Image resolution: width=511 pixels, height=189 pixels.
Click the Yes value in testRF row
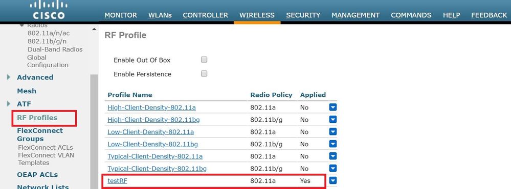point(305,180)
